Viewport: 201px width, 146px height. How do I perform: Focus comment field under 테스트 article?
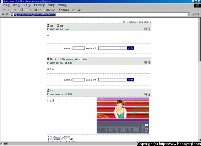[x=112, y=80]
